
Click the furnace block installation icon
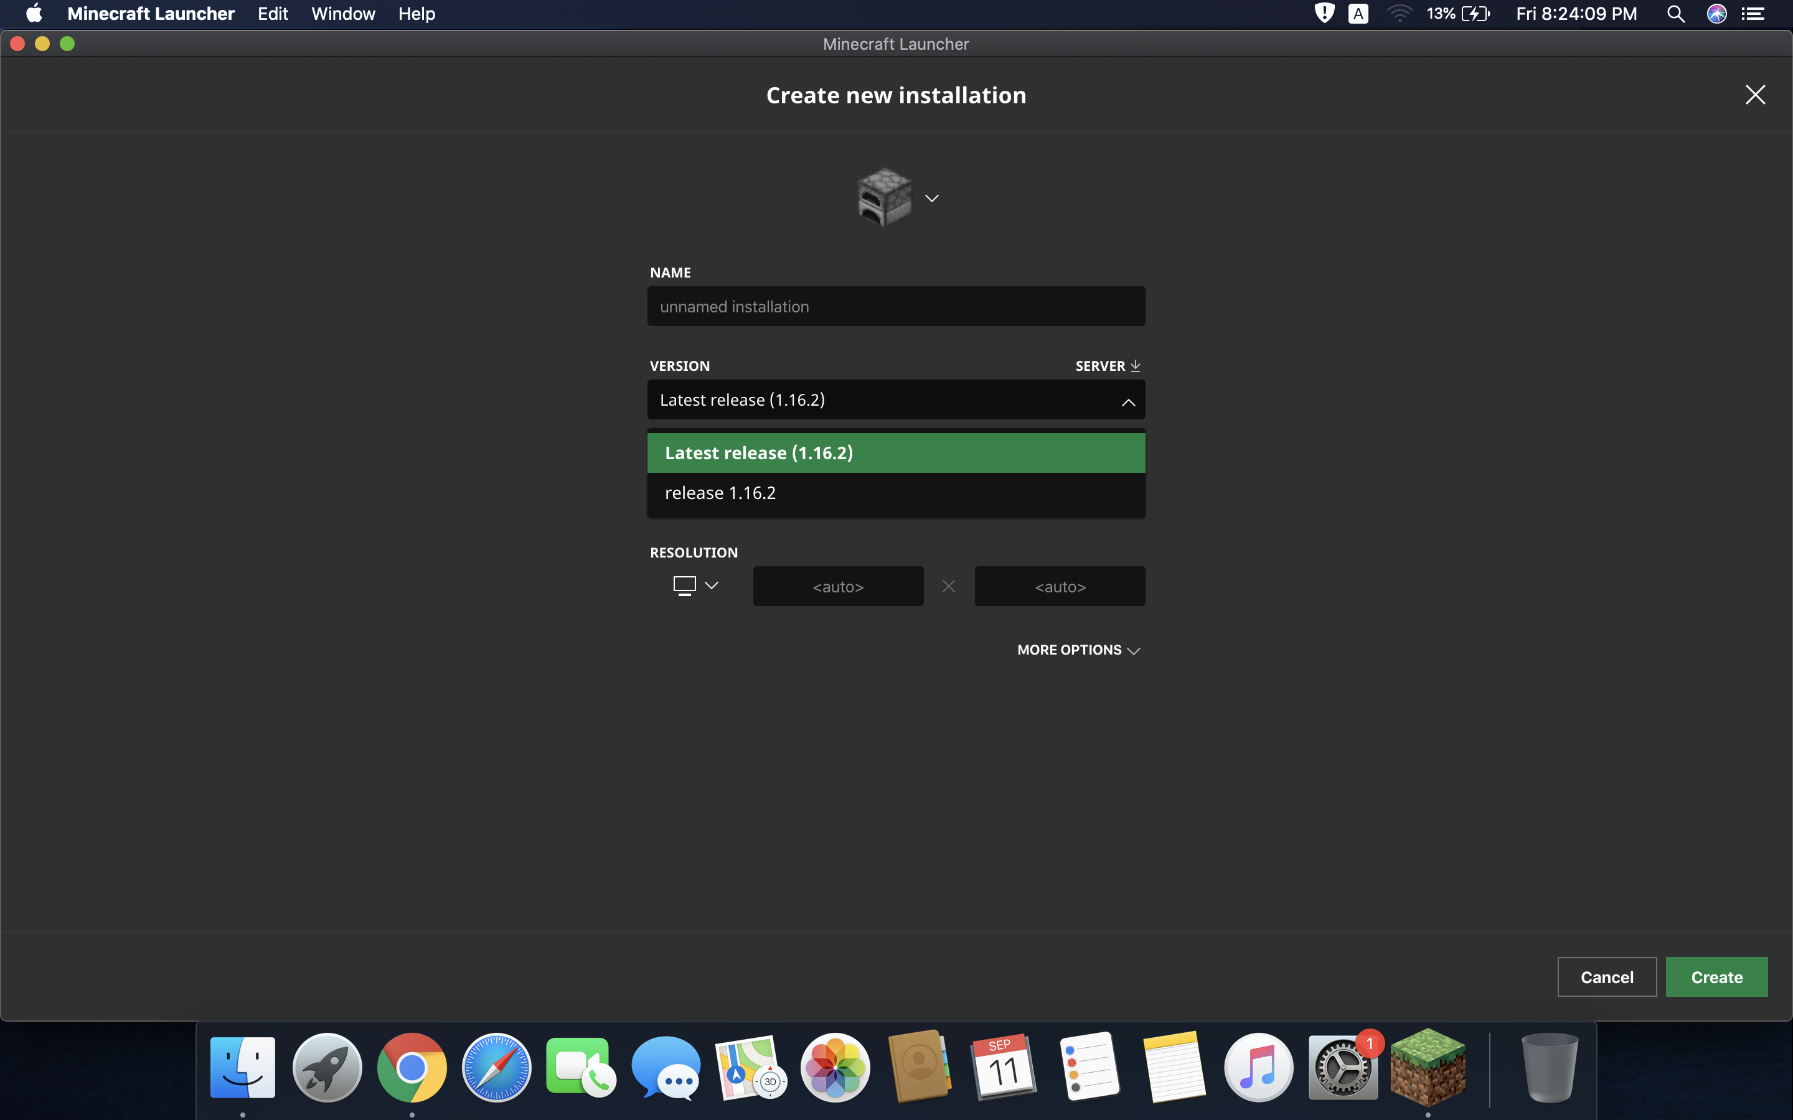click(884, 197)
